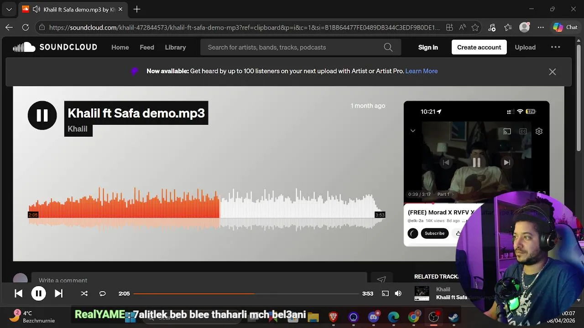Viewport: 584px width, 328px height.
Task: Open the Favorites list icon
Action: (508, 27)
